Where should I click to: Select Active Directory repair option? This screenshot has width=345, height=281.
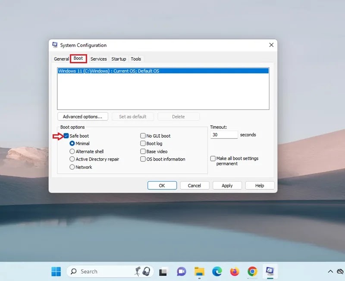click(72, 159)
